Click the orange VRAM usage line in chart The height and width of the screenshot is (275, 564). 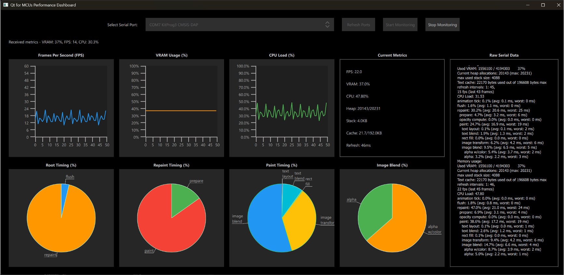181,111
